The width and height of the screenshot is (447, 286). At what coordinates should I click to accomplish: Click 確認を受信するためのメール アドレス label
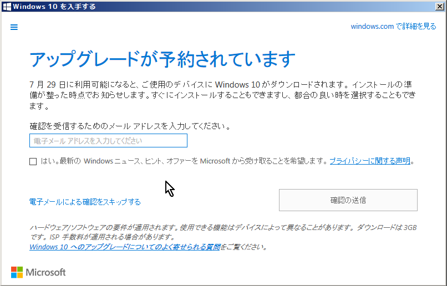(x=130, y=126)
